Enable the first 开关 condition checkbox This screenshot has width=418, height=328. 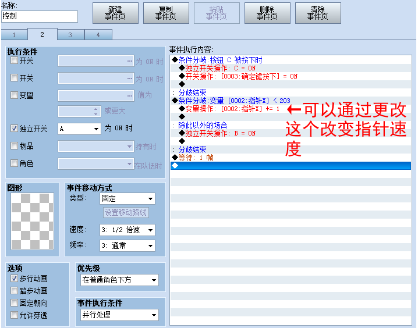point(14,60)
